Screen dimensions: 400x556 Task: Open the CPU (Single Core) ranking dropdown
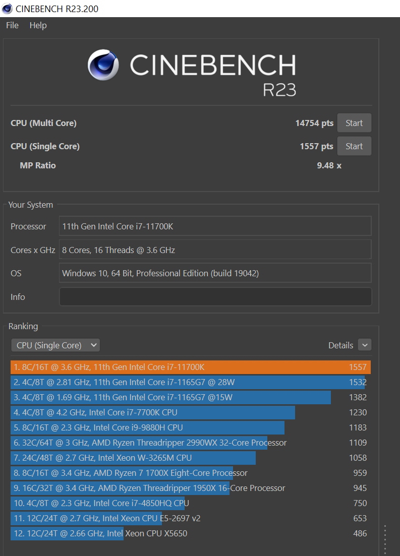(55, 345)
